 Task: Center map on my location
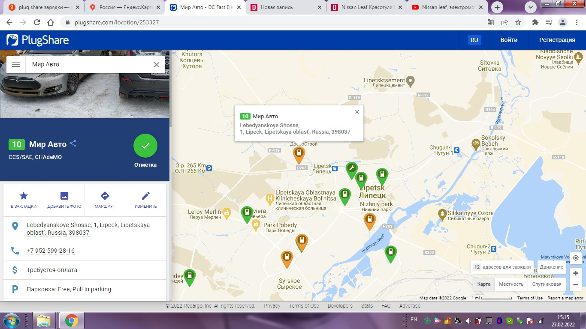(576, 258)
